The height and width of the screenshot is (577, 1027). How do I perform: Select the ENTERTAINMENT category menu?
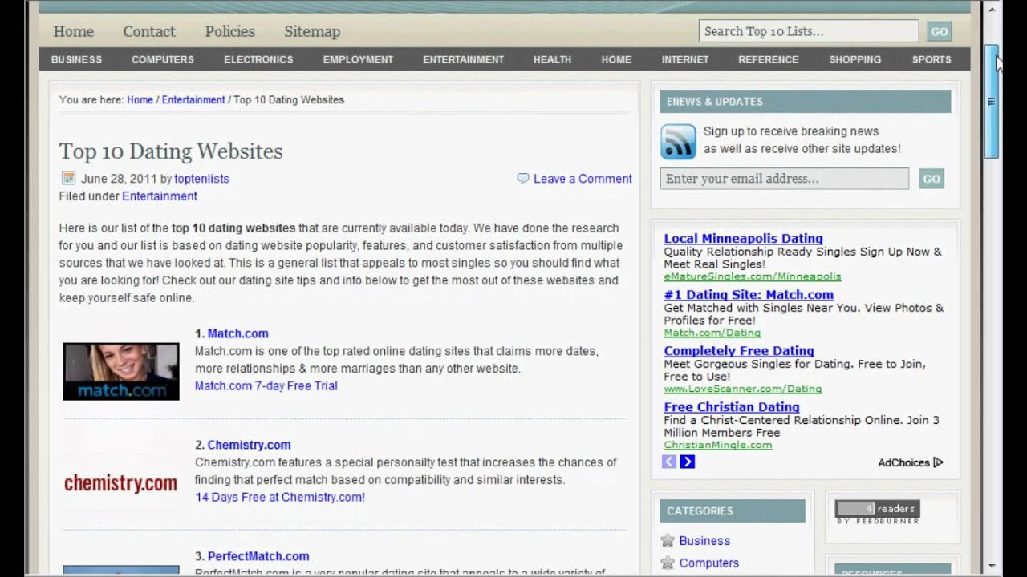point(464,59)
